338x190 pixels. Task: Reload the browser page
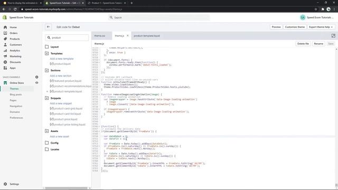(15, 9)
